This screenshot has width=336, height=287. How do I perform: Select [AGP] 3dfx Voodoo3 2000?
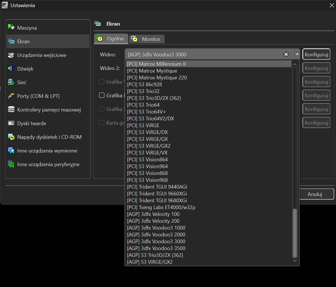[208, 235]
